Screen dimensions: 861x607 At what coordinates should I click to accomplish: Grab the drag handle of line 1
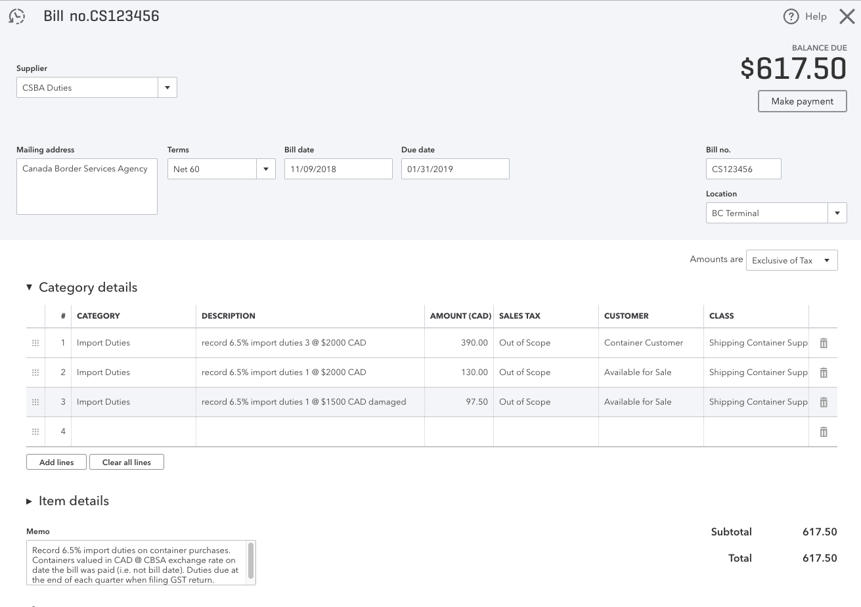click(x=35, y=343)
